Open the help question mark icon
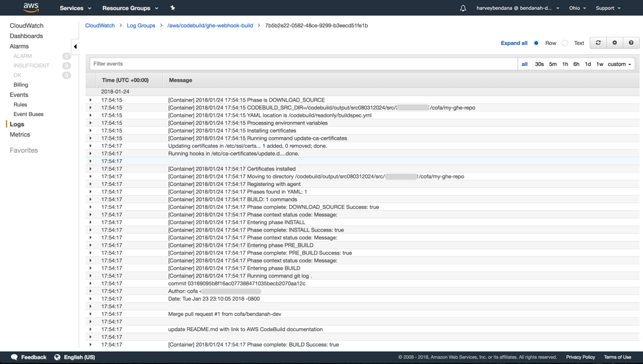Image resolution: width=643 pixels, height=364 pixels. point(631,43)
